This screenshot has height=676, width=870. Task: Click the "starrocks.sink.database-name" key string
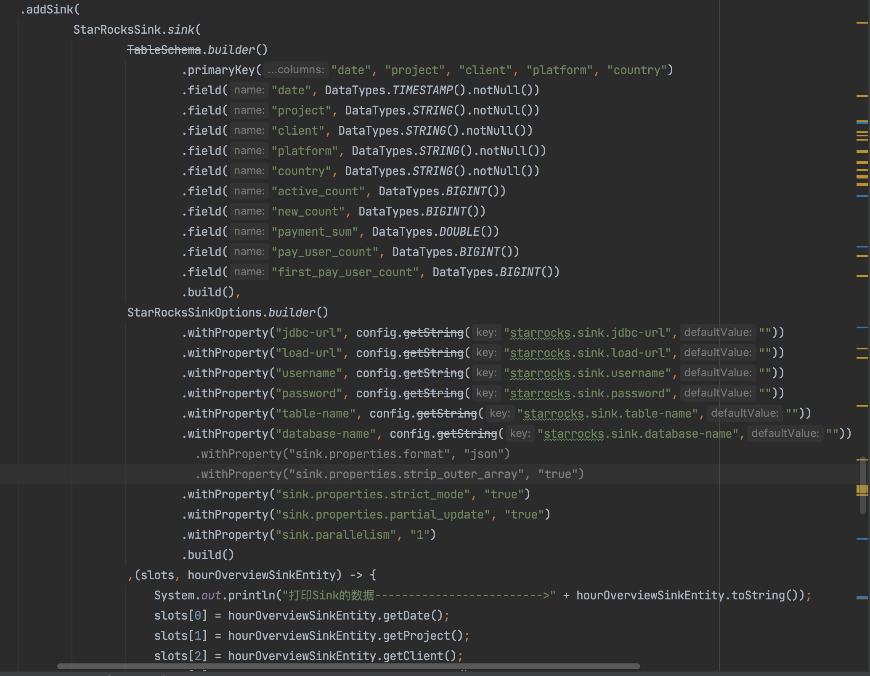(x=638, y=434)
